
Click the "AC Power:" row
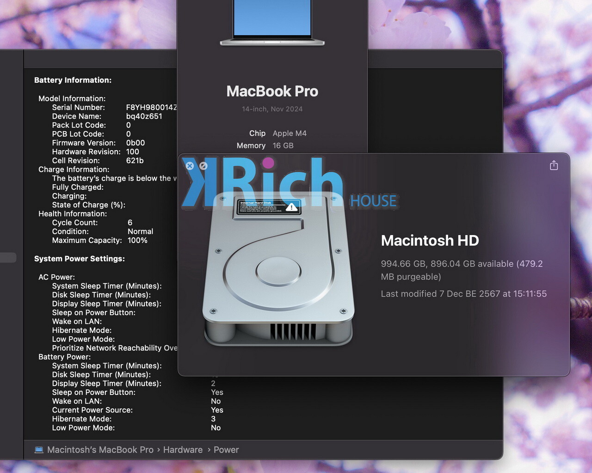coord(56,277)
